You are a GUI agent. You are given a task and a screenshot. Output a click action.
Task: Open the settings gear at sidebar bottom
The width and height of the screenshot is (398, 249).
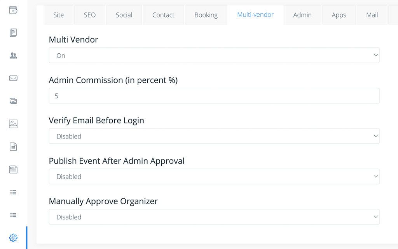13,238
